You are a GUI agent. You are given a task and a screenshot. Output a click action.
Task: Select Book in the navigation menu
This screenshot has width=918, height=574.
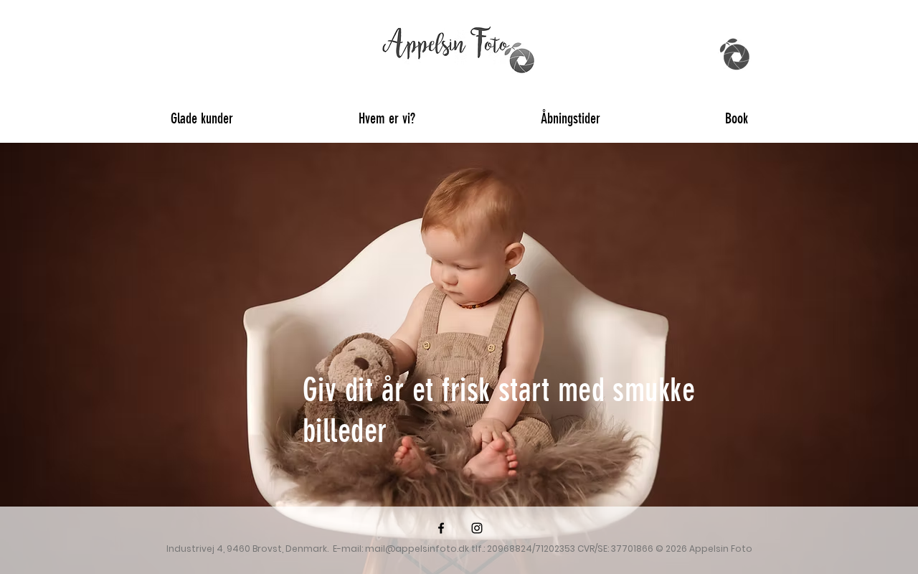[x=737, y=118]
